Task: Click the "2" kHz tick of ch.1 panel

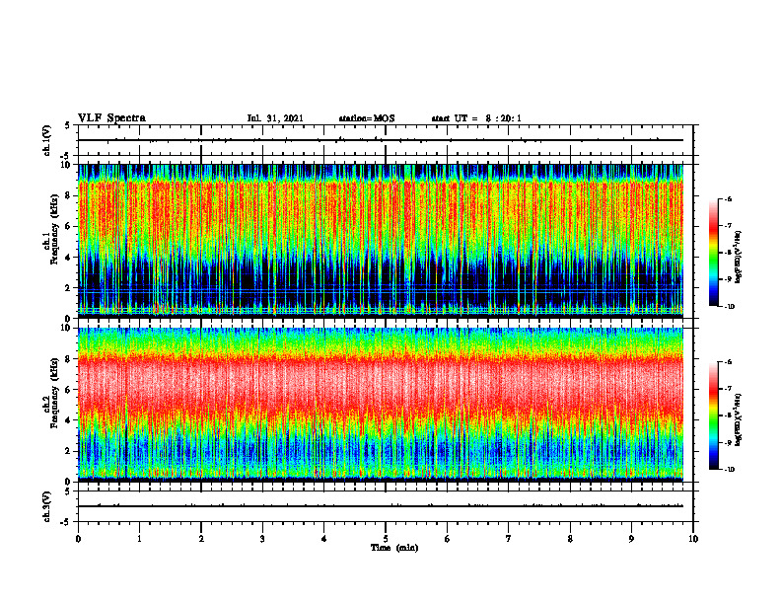Action: (x=69, y=288)
